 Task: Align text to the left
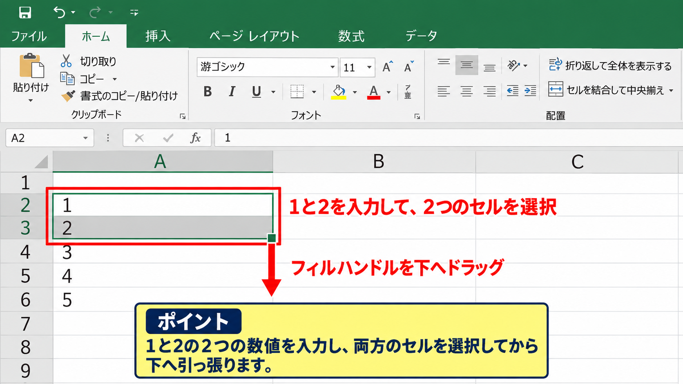tap(444, 91)
